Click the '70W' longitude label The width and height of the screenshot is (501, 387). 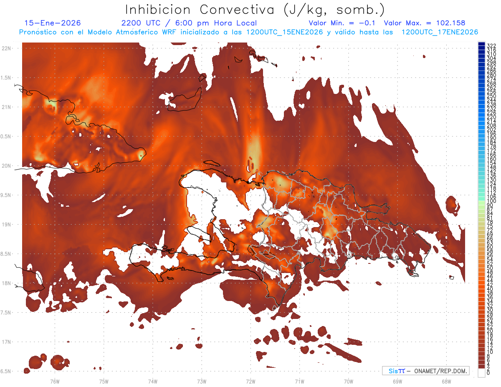[x=349, y=381]
